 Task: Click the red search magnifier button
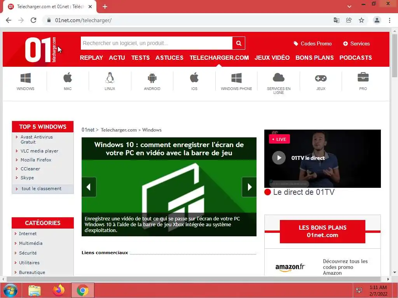click(239, 43)
